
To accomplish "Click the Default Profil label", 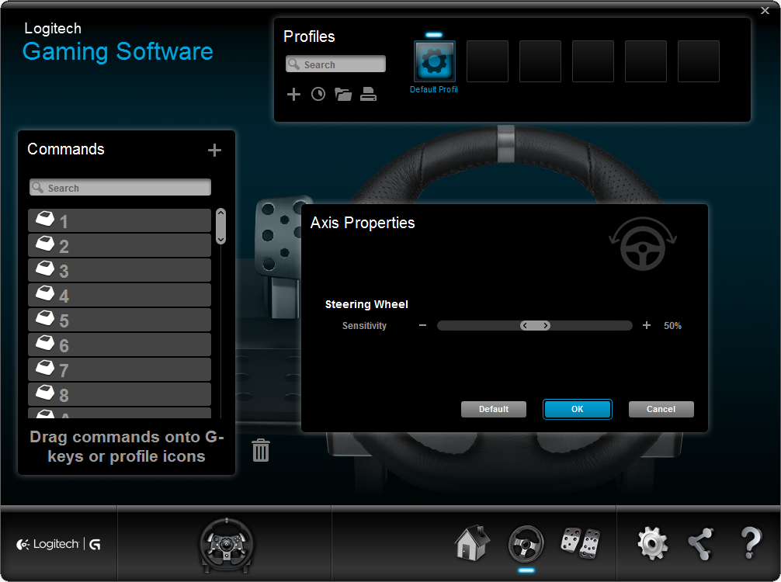I will coord(434,89).
